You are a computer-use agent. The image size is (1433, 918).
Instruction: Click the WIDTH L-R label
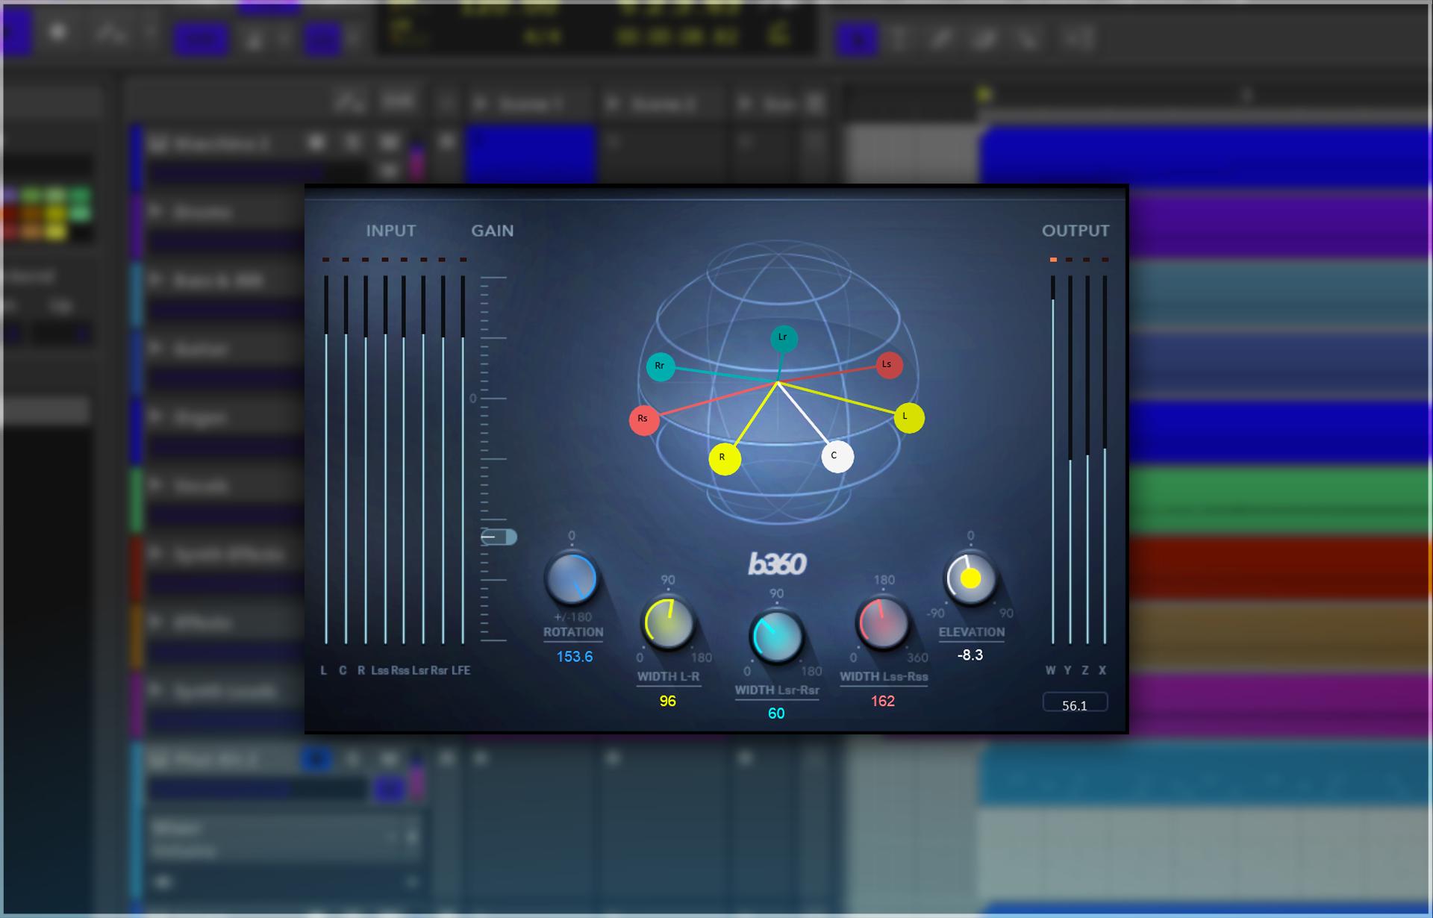pyautogui.click(x=668, y=677)
